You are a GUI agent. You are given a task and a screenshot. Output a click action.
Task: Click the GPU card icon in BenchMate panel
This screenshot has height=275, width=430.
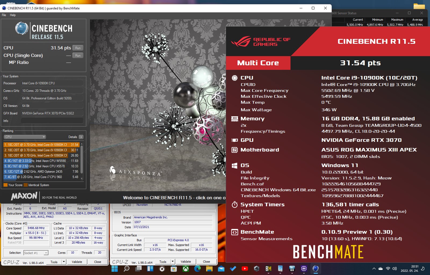(235, 140)
